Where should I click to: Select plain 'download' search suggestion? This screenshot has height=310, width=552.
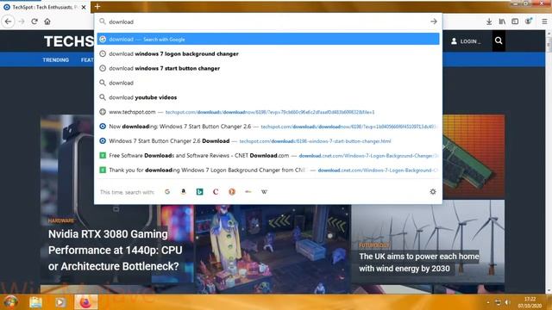pyautogui.click(x=268, y=83)
